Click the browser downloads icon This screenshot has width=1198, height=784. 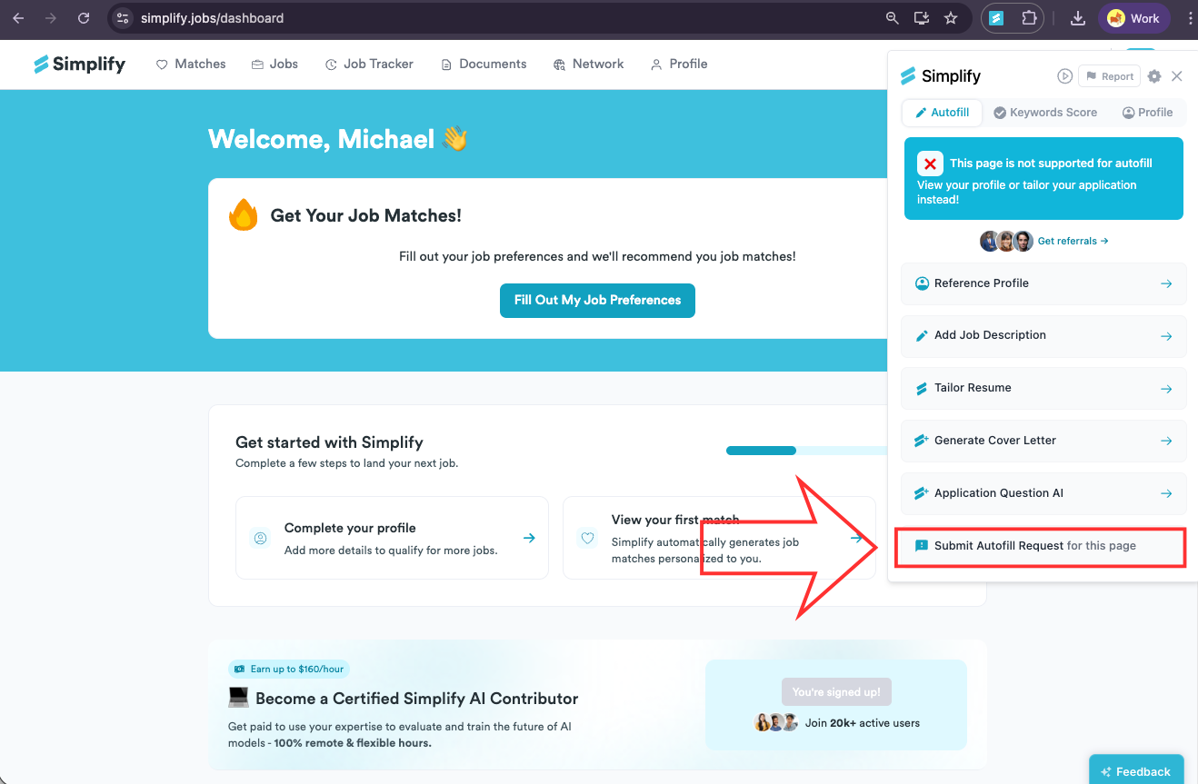1078,18
